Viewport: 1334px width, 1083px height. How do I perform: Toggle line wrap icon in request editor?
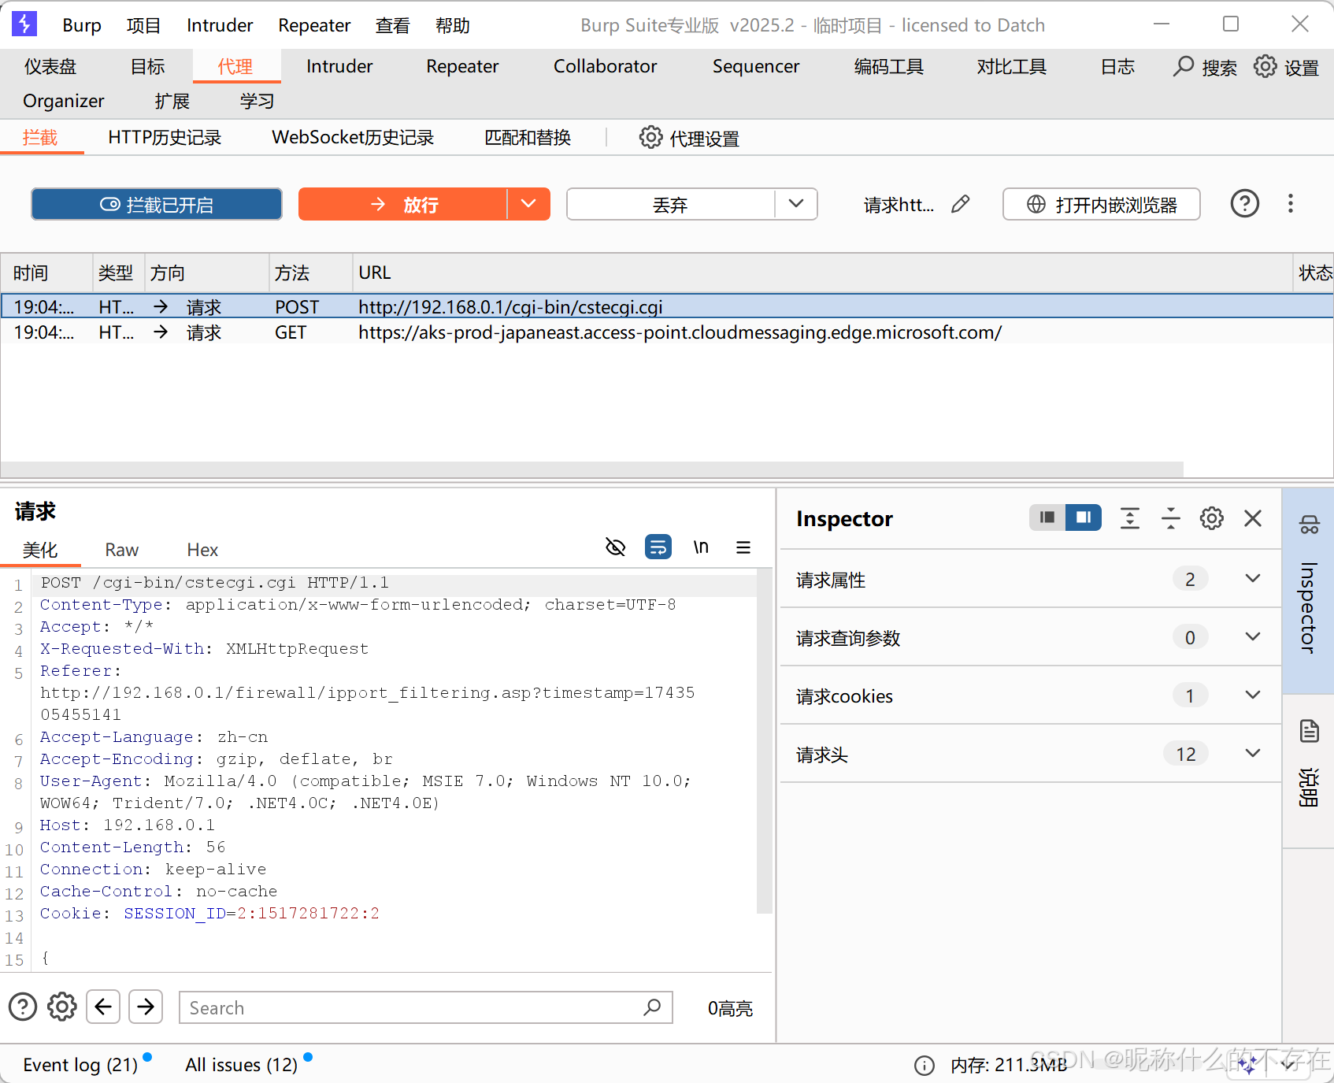[658, 547]
